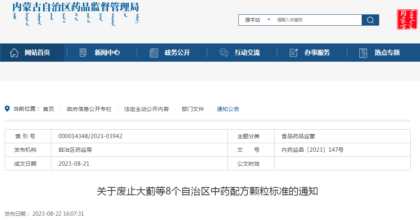Screen dimensions: 420x220
Task: Click the document icon beside 新闻中心
Action: pos(83,53)
